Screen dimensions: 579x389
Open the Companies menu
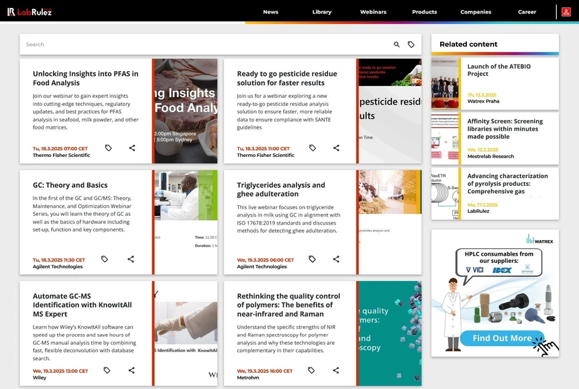click(x=476, y=12)
